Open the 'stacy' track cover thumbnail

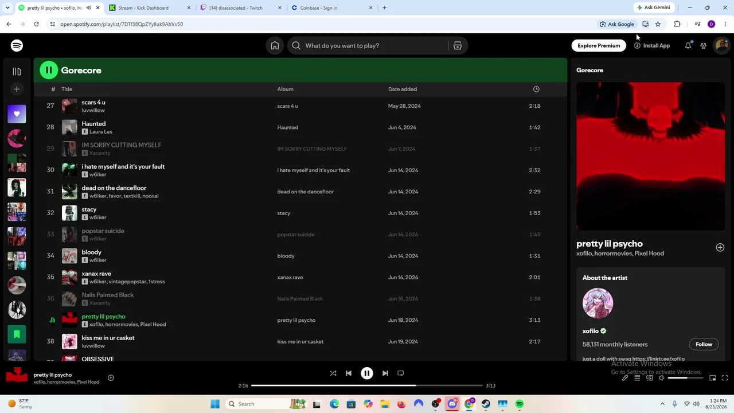(x=69, y=213)
